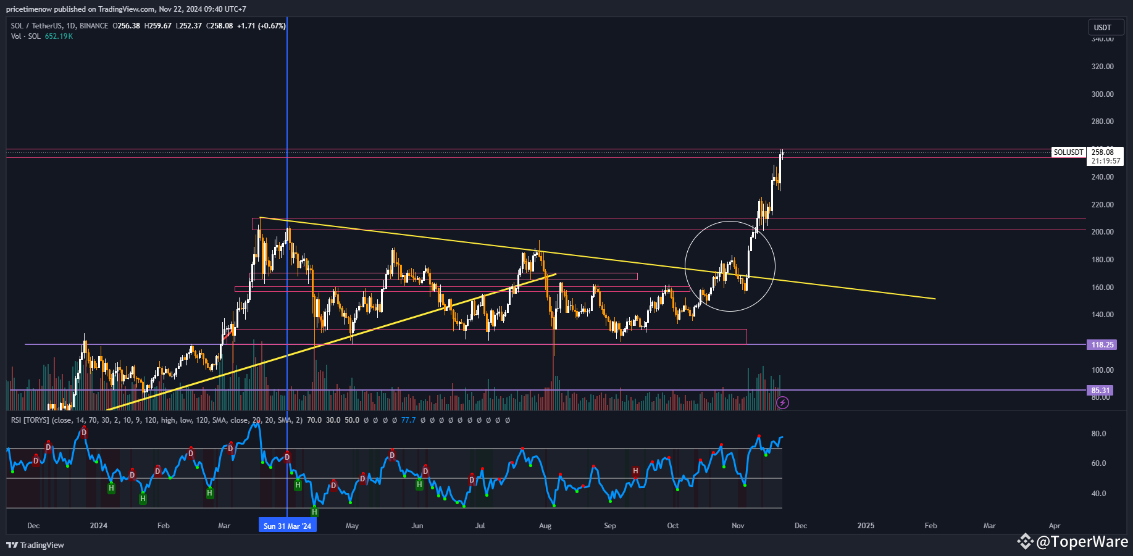
Task: Click the 220.00 price axis label
Action: point(1103,205)
